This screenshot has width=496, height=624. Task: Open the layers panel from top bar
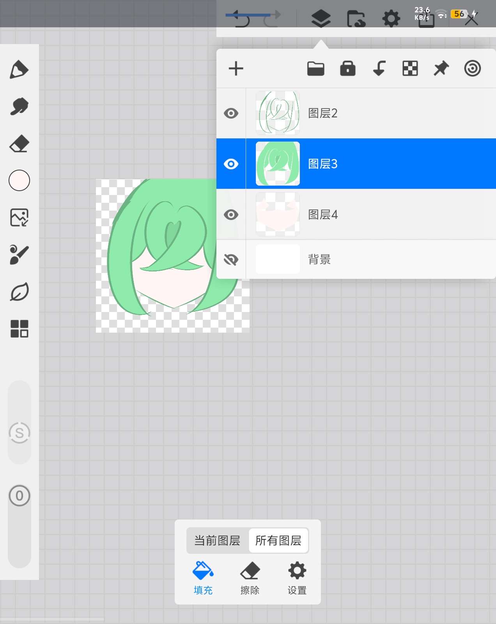point(321,18)
